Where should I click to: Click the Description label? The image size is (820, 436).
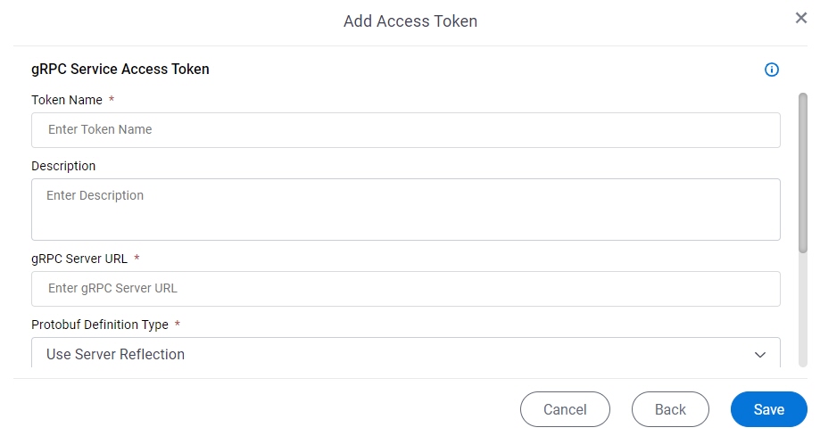click(63, 166)
